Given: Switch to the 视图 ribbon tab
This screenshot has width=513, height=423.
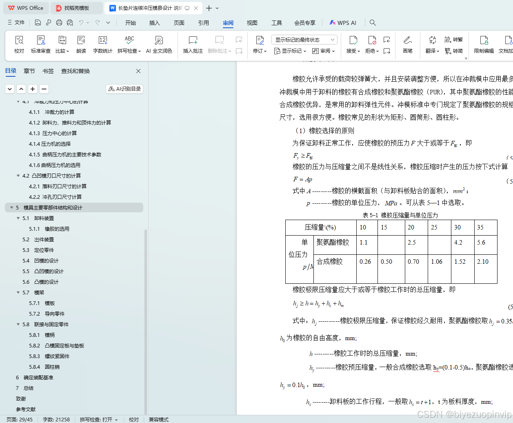Looking at the screenshot, I should click(252, 23).
